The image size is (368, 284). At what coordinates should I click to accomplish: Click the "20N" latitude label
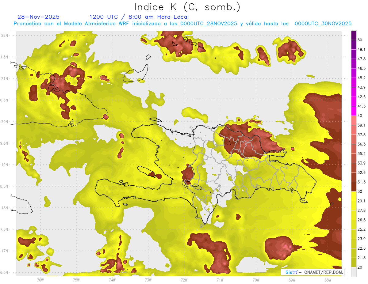[5, 122]
